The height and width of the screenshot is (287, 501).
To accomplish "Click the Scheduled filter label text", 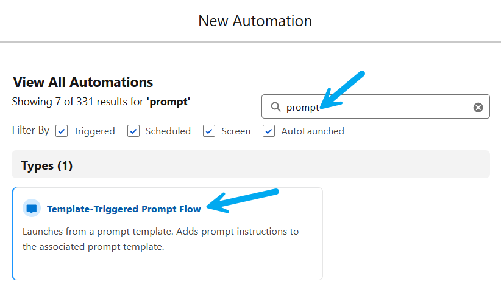I will [x=168, y=131].
